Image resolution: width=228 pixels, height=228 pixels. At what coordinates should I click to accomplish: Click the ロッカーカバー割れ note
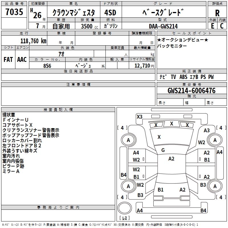[22, 141]
